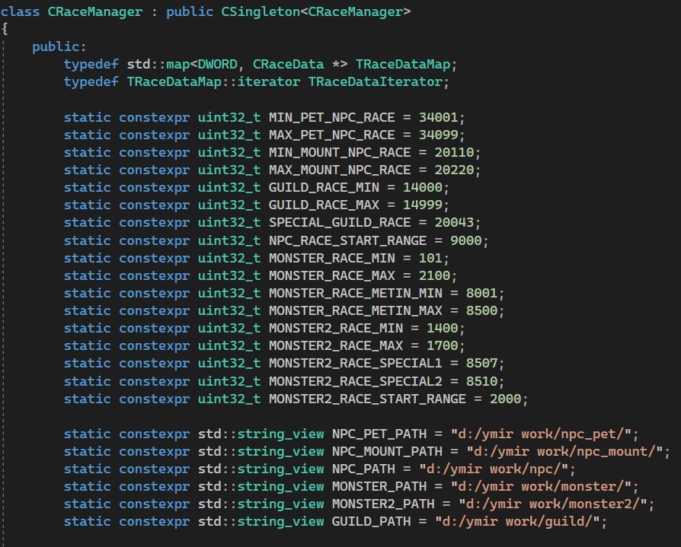The height and width of the screenshot is (547, 681).
Task: Click the MONSTER_RACE_METIN_MIN constant name
Action: click(355, 293)
